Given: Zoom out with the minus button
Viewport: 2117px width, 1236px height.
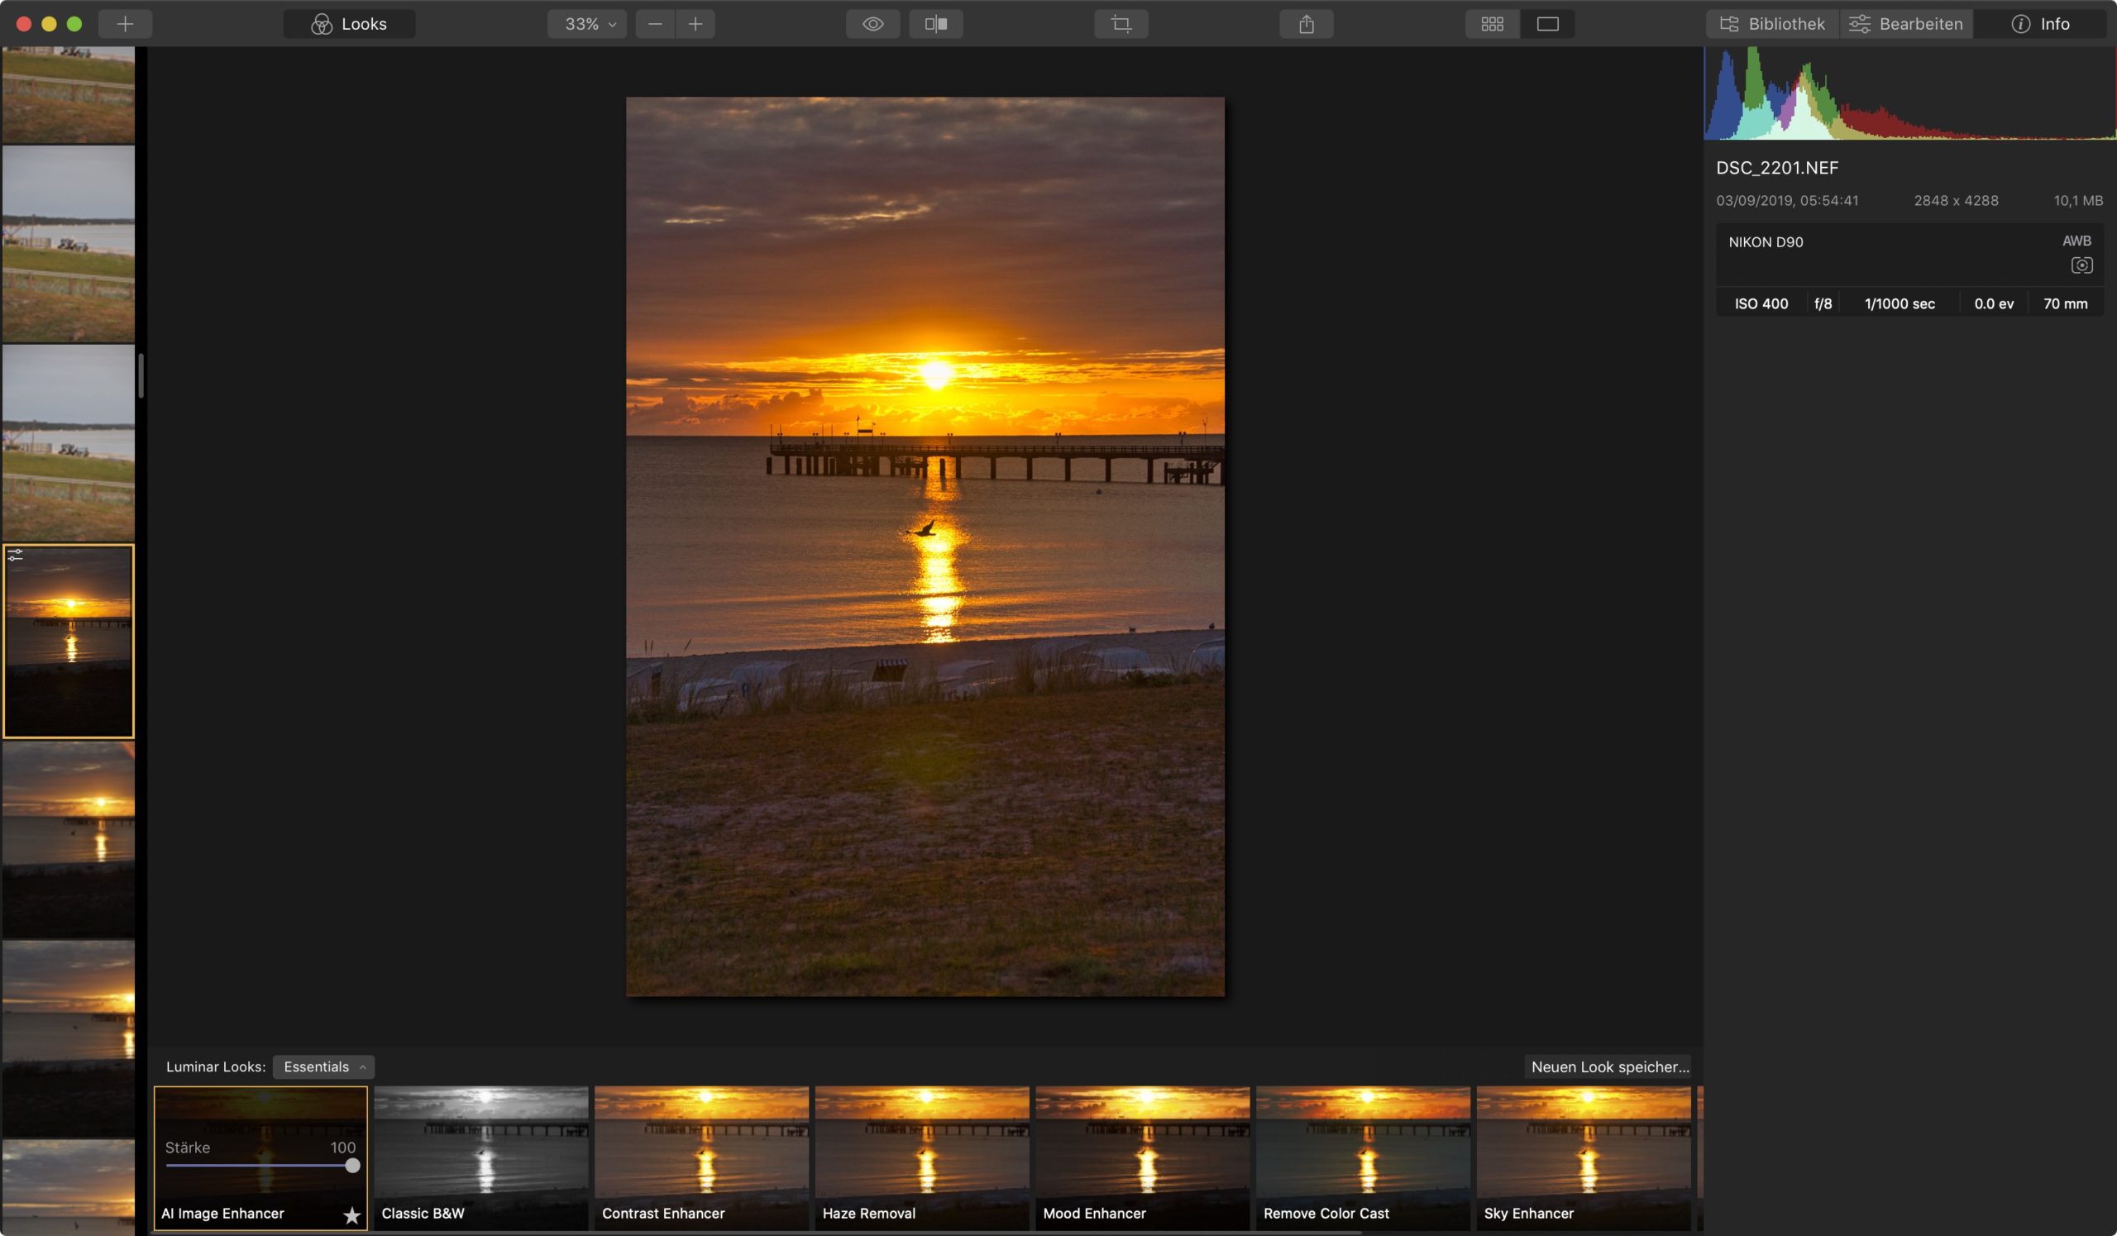Looking at the screenshot, I should pos(655,24).
